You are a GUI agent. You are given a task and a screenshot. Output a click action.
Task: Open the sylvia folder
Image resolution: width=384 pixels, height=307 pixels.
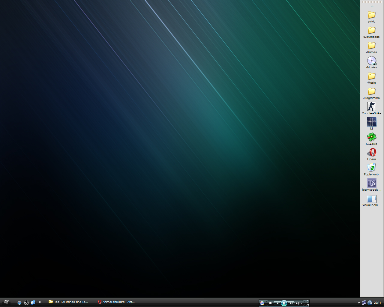[x=371, y=15]
